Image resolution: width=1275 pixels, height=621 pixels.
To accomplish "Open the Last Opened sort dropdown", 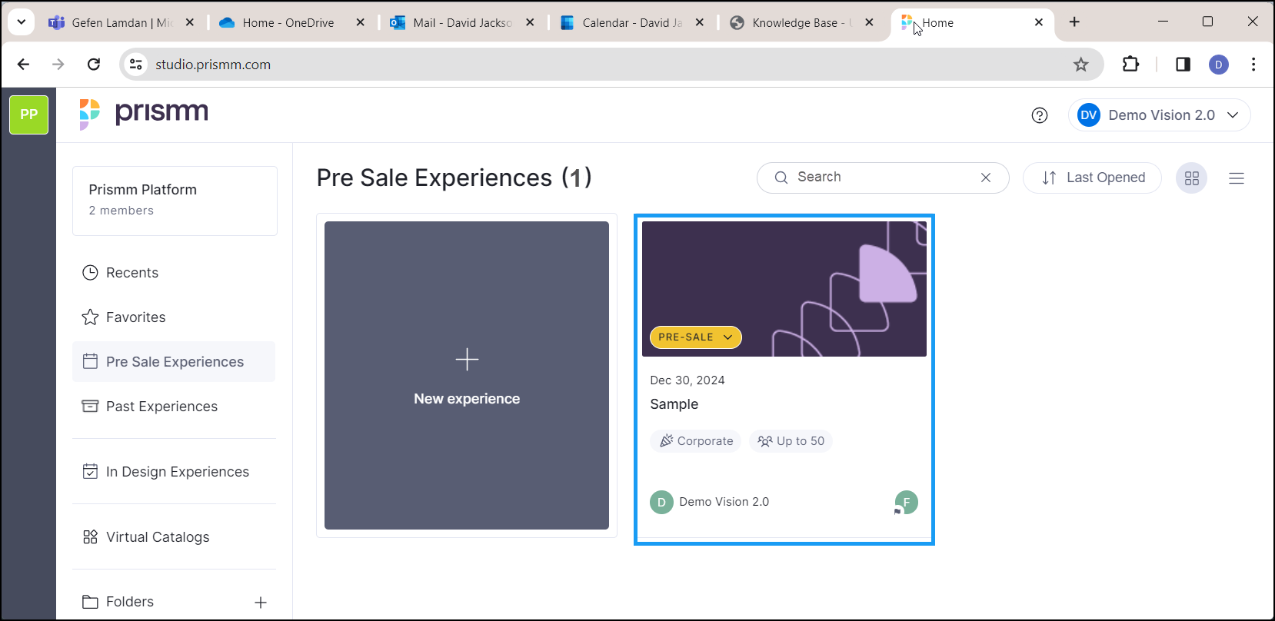I will [1092, 178].
